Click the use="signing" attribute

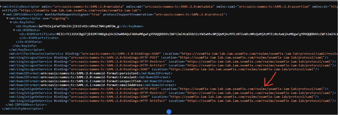[x=55, y=18]
